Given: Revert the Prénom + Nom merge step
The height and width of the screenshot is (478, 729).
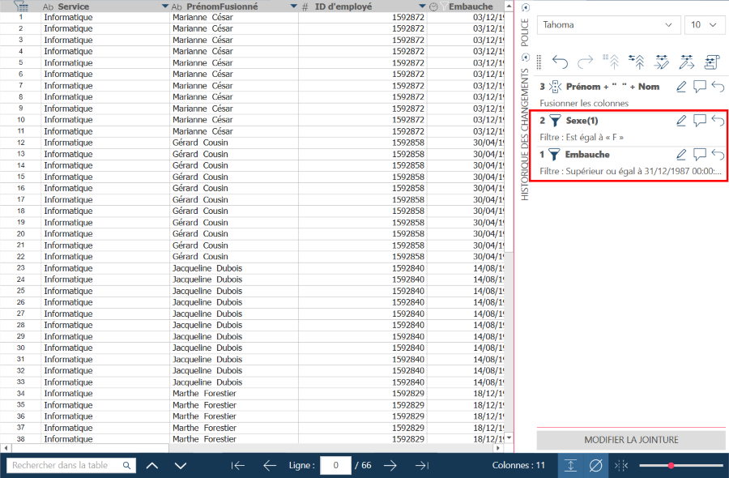Looking at the screenshot, I should tap(718, 87).
